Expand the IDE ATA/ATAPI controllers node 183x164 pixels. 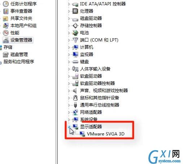click(x=69, y=4)
